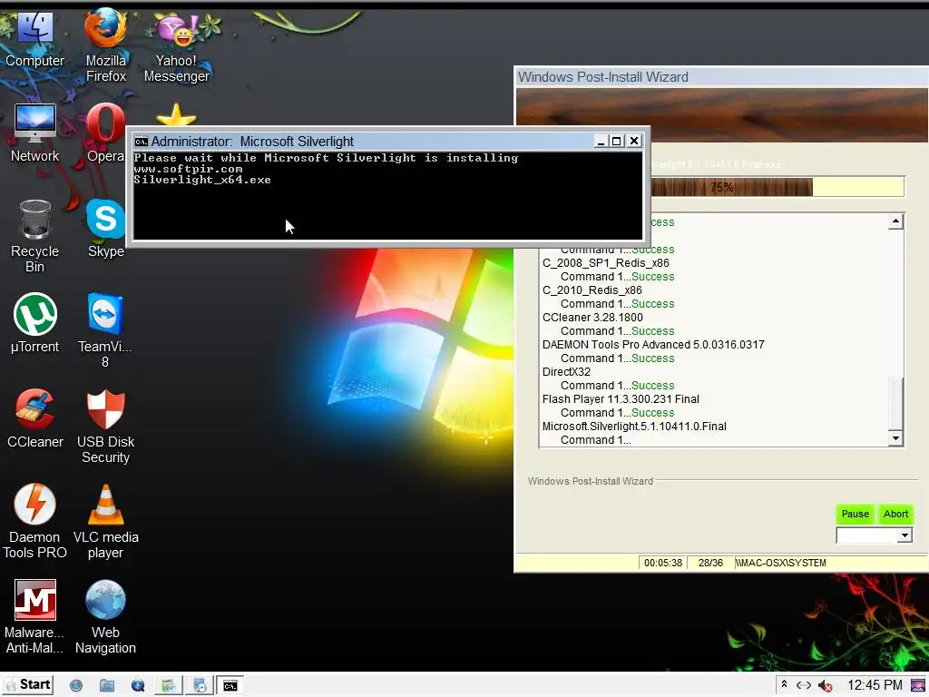Open the Computer desktop icon
Viewport: 929px width, 697px height.
35,40
